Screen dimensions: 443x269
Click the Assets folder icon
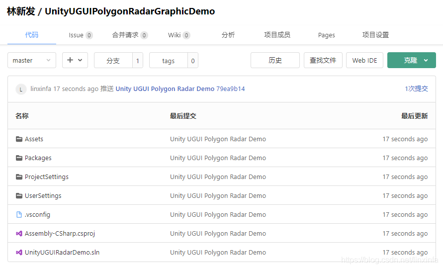point(19,139)
